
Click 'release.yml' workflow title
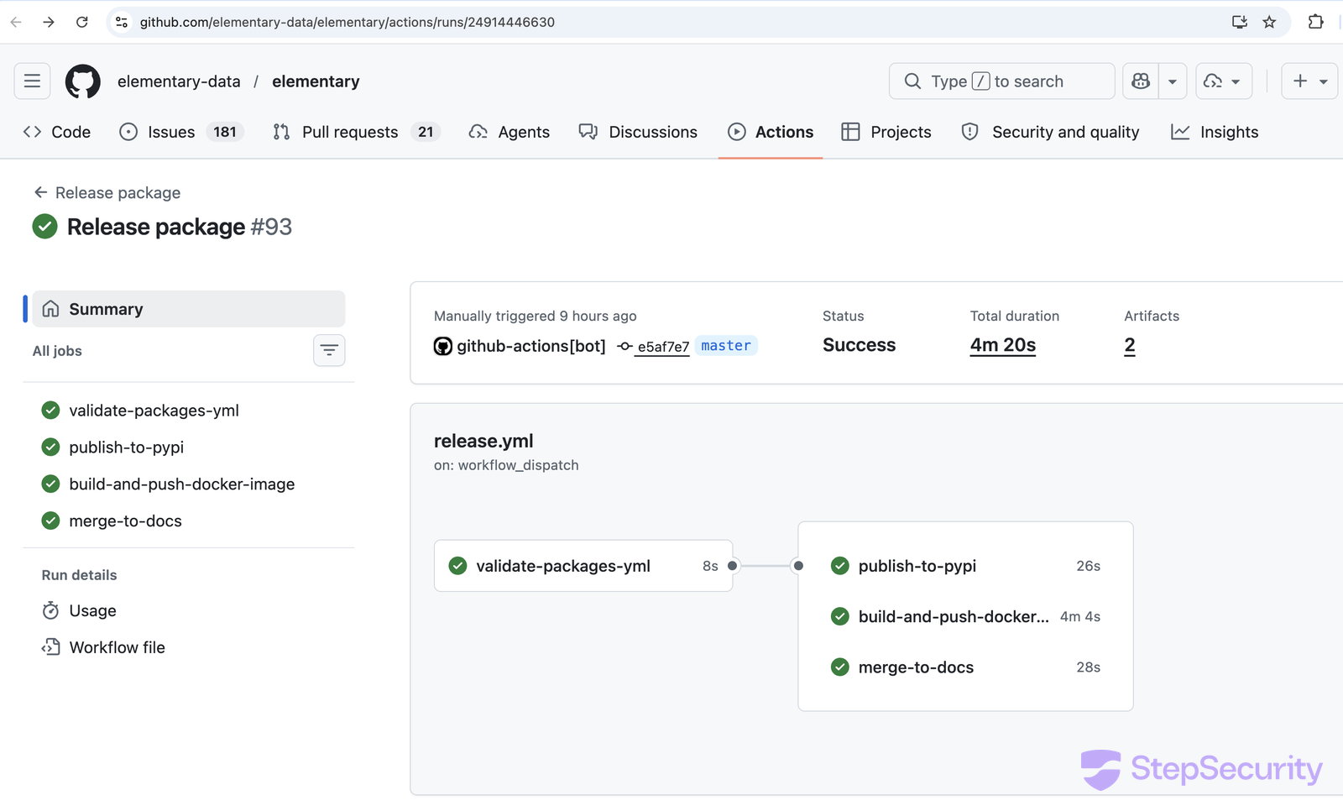click(x=483, y=441)
